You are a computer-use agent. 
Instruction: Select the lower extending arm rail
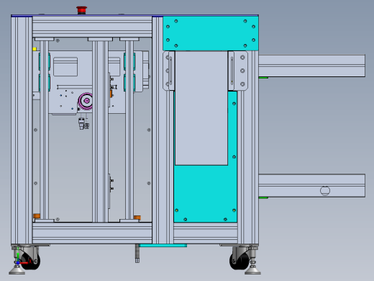[311, 186]
